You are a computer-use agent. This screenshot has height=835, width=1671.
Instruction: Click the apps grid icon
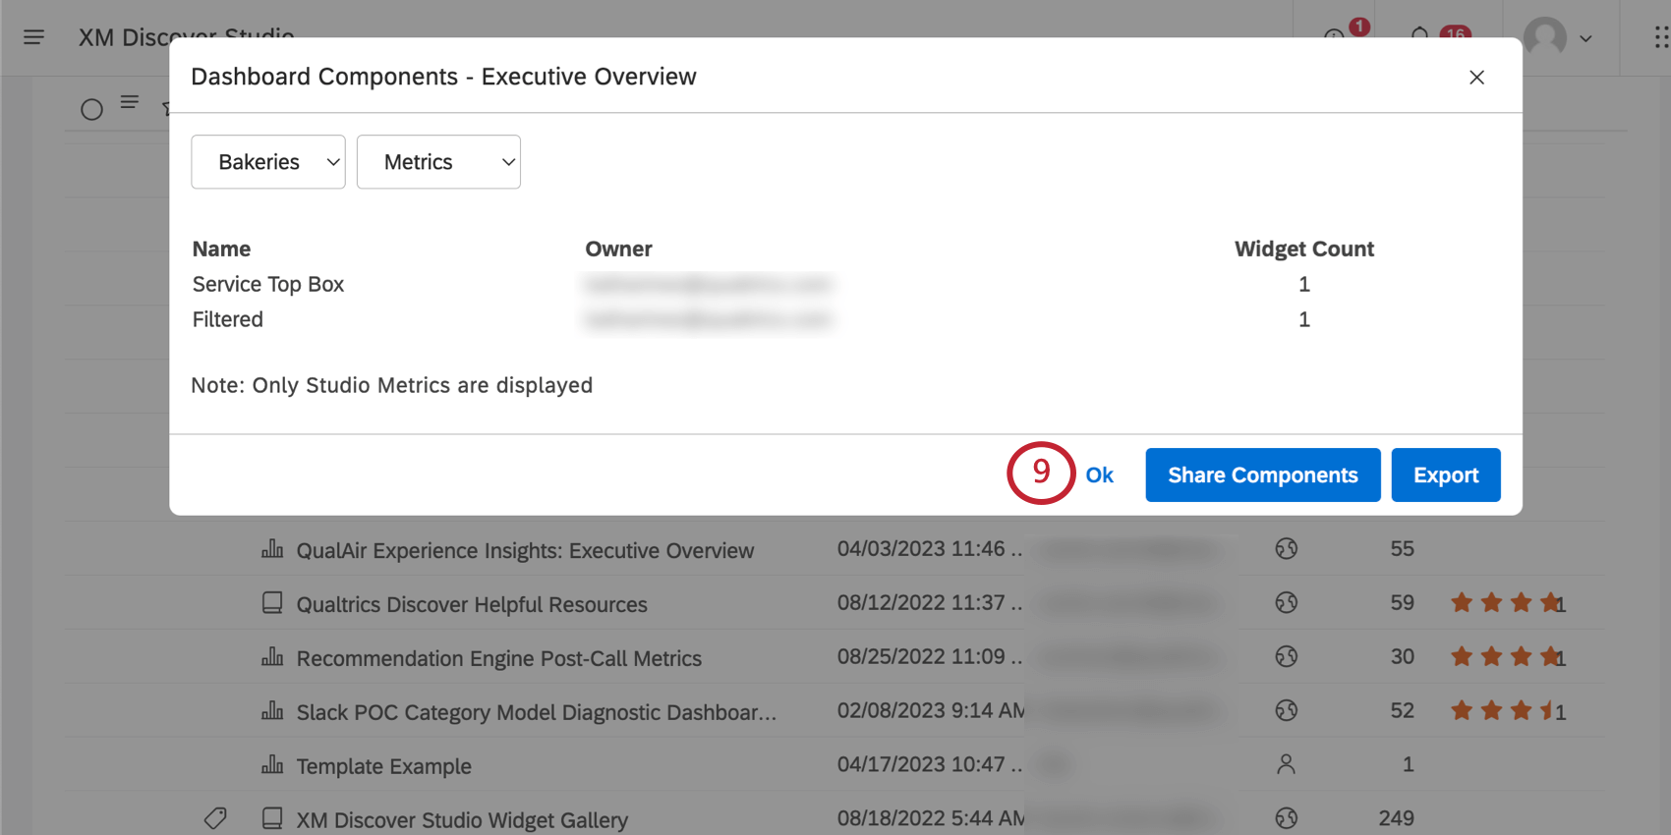click(1660, 37)
